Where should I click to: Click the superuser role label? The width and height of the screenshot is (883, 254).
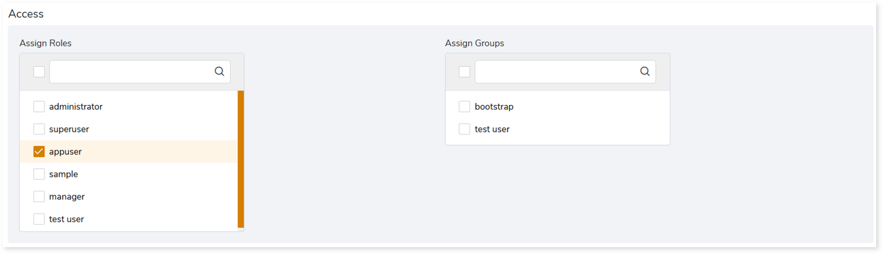click(x=69, y=129)
